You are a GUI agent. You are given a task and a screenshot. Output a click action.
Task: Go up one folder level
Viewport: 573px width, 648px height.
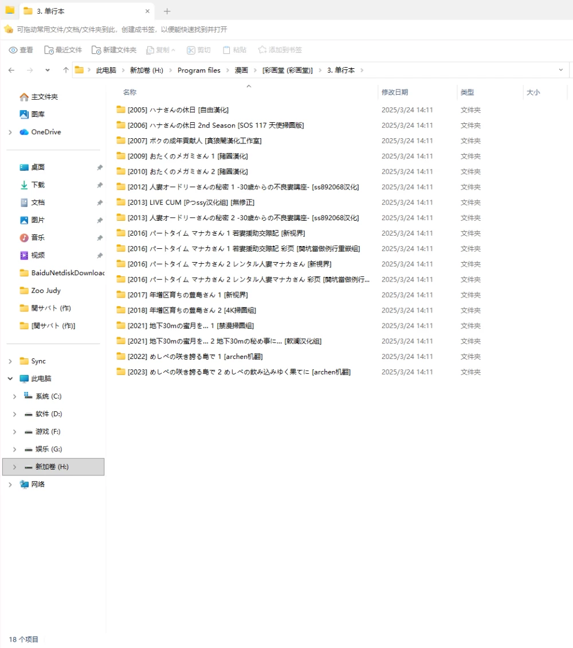[x=66, y=71]
